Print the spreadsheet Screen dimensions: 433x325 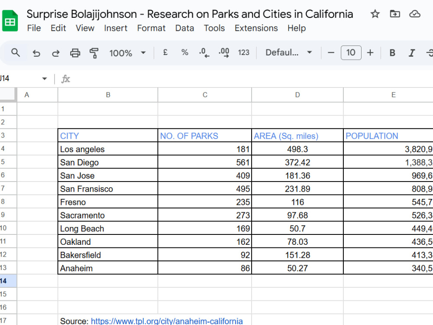pos(75,52)
